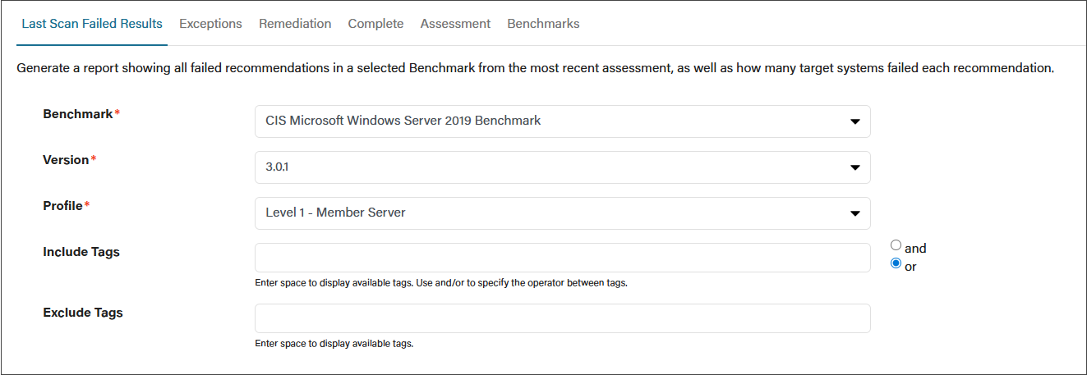Select the Last Scan Failed Results tab

[92, 24]
